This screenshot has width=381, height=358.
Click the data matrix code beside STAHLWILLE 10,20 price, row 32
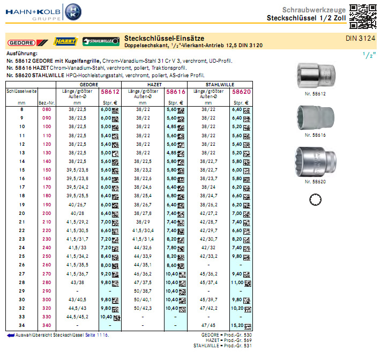[x=248, y=309]
